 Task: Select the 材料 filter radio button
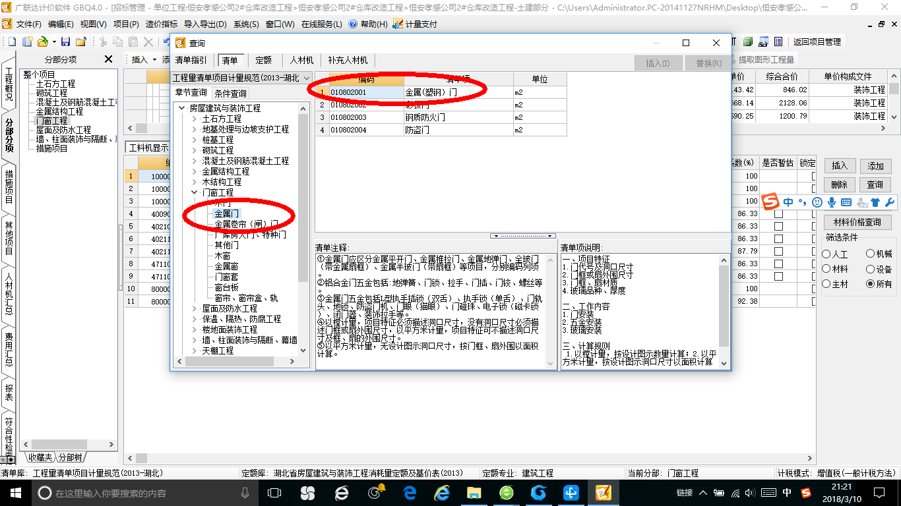[x=826, y=269]
